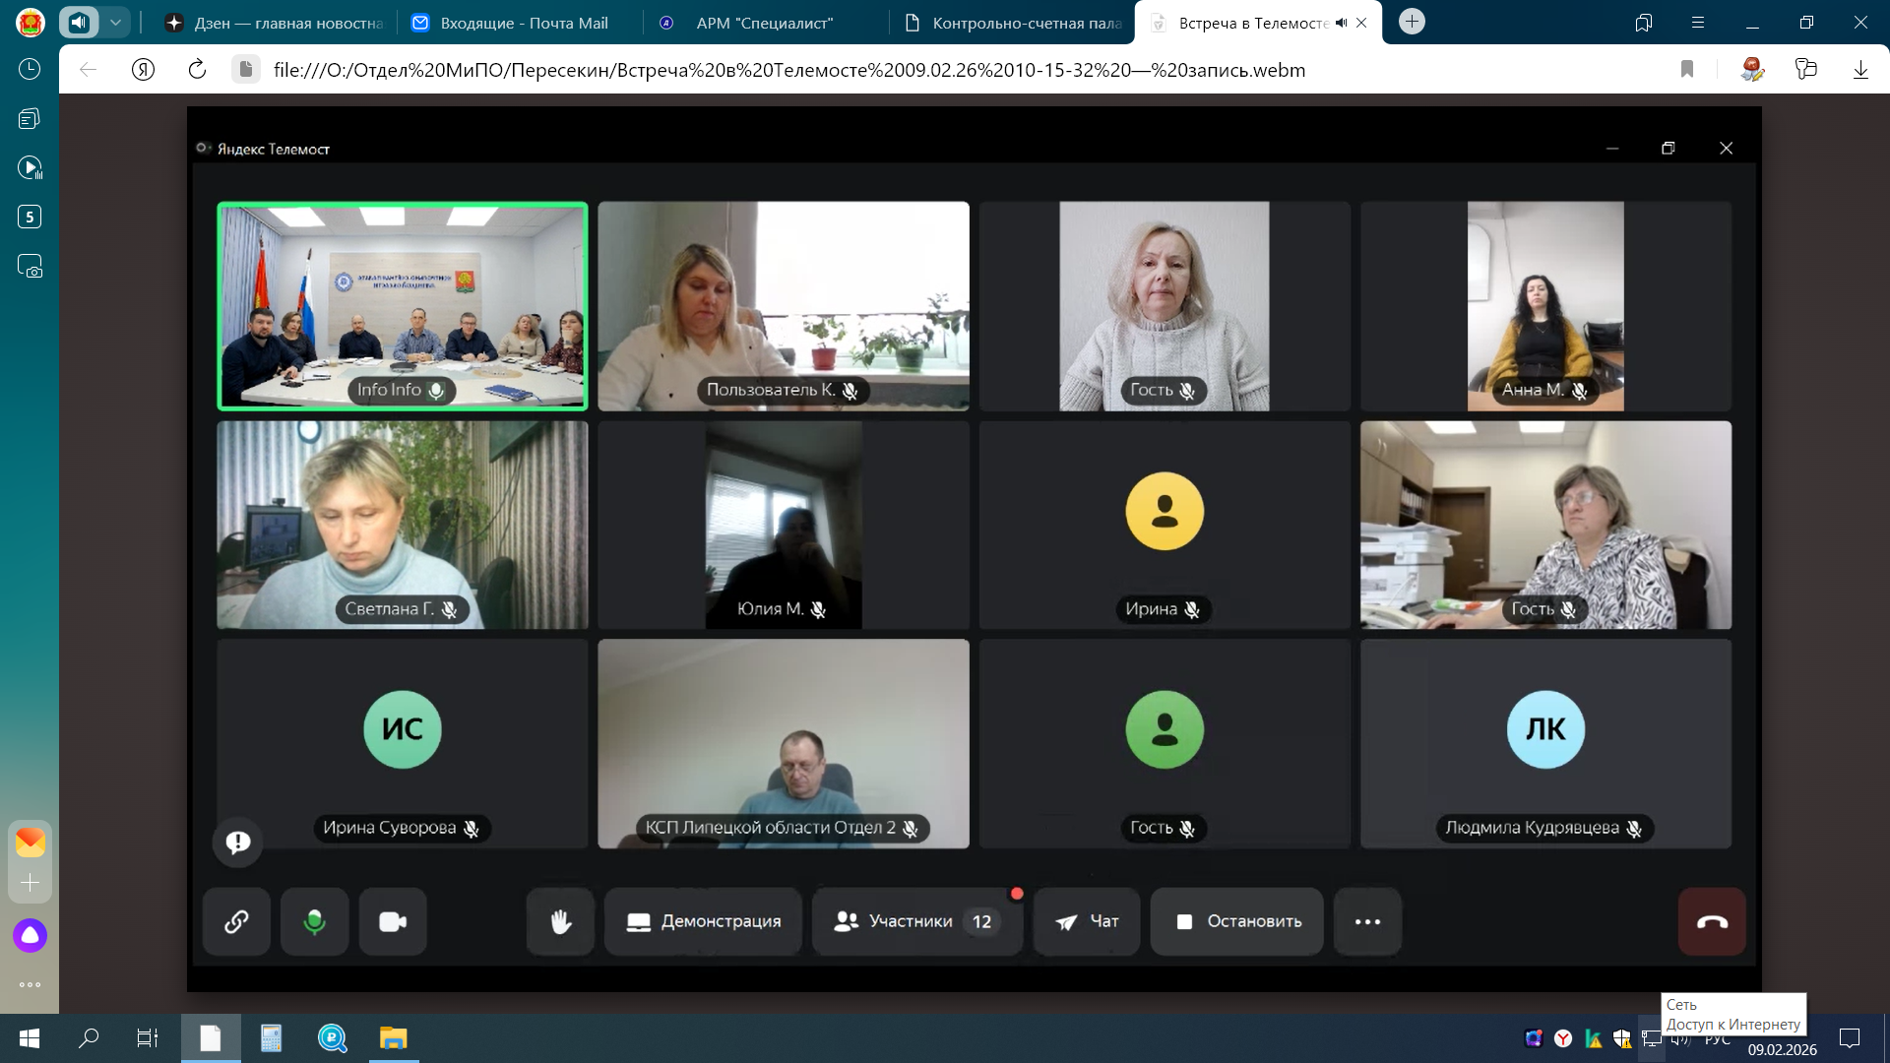The width and height of the screenshot is (1890, 1063).
Task: Switch to АРМ "Специалист" tab
Action: (764, 23)
